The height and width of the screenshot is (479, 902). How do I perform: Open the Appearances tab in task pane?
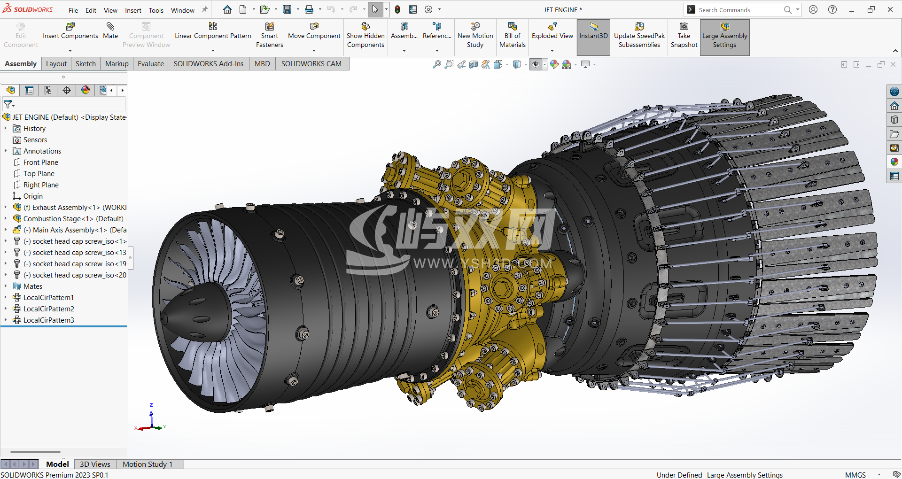(894, 162)
